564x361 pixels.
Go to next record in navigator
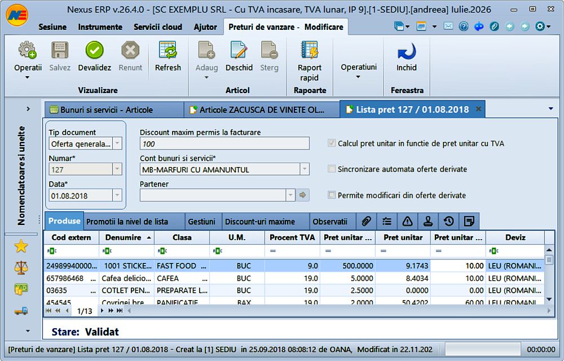coord(102,311)
